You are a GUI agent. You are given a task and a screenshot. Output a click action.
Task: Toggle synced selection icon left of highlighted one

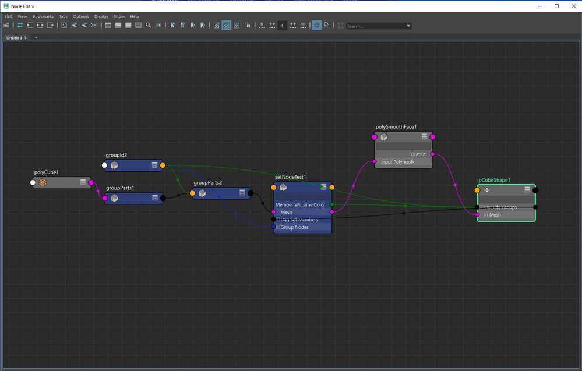[x=216, y=25]
